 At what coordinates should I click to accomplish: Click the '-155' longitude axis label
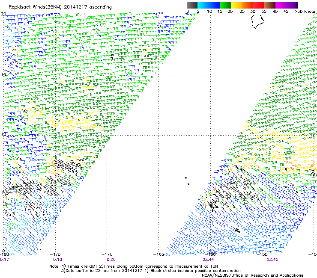262,254
